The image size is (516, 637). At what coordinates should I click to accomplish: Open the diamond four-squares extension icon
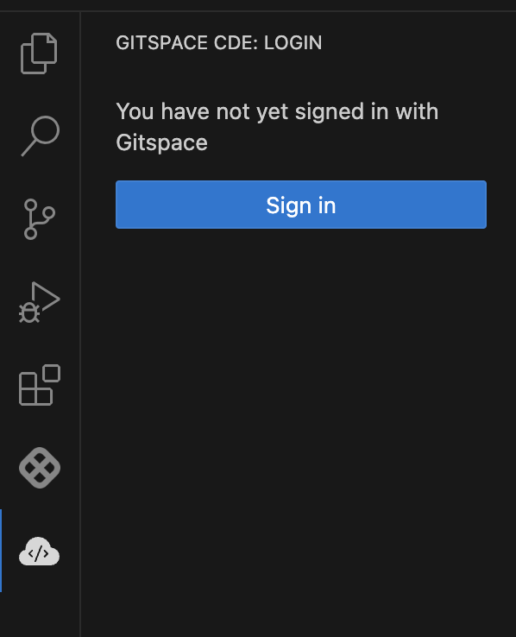click(x=40, y=468)
